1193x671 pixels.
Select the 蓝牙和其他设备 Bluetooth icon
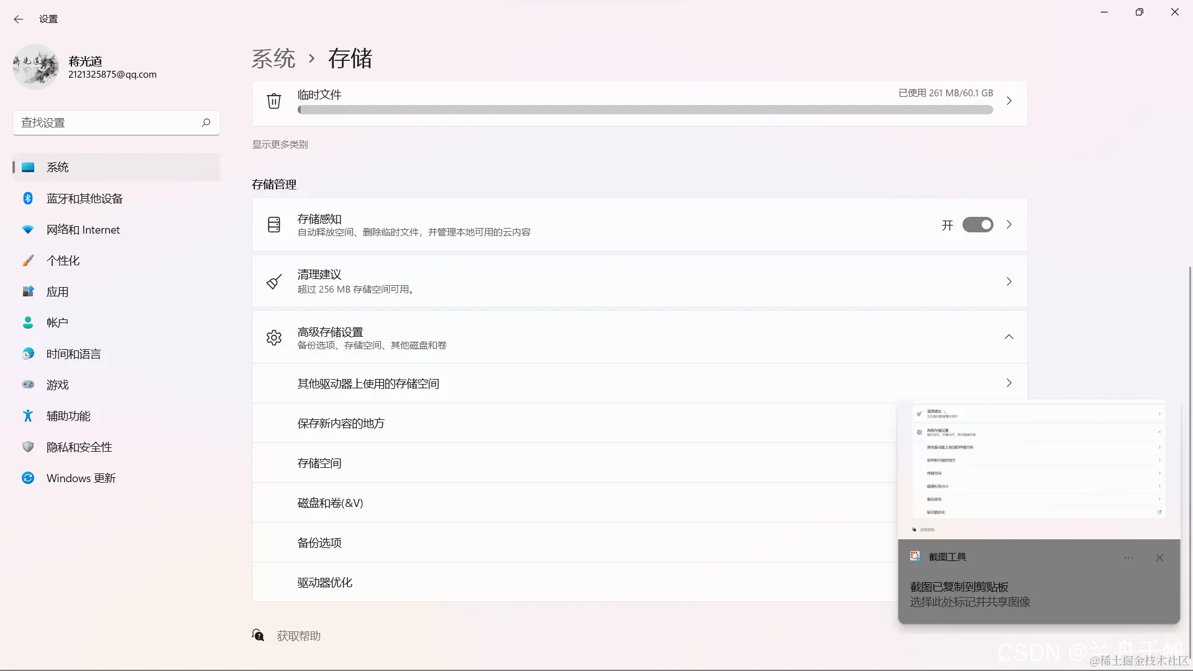point(27,198)
